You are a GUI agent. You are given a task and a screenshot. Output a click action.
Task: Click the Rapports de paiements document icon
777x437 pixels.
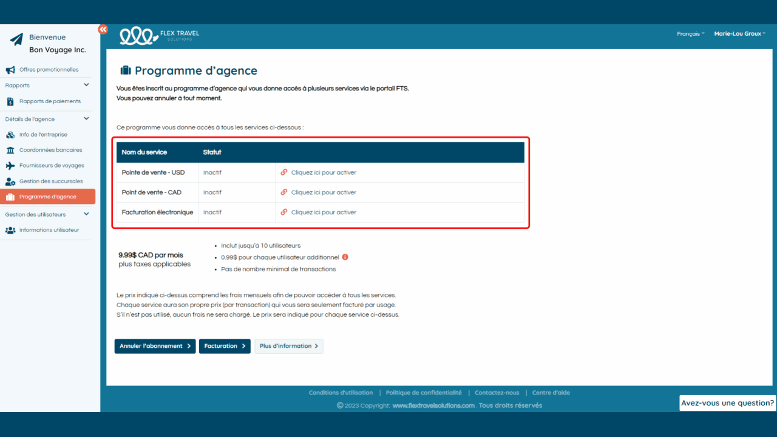10,101
